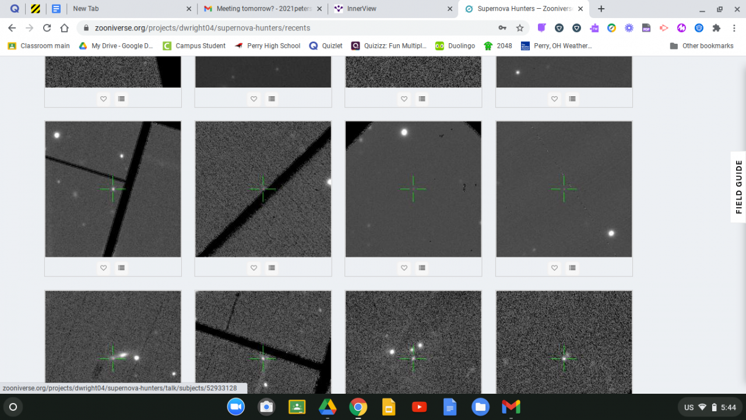The image size is (746, 420).
Task: Add image with lower-right bright star to a collection
Action: (x=572, y=268)
